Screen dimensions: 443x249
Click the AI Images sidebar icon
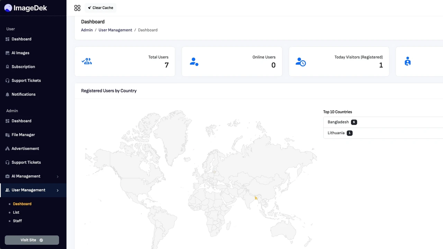tap(8, 53)
